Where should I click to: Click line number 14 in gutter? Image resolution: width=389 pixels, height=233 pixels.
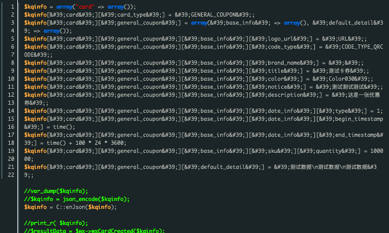(x=11, y=111)
